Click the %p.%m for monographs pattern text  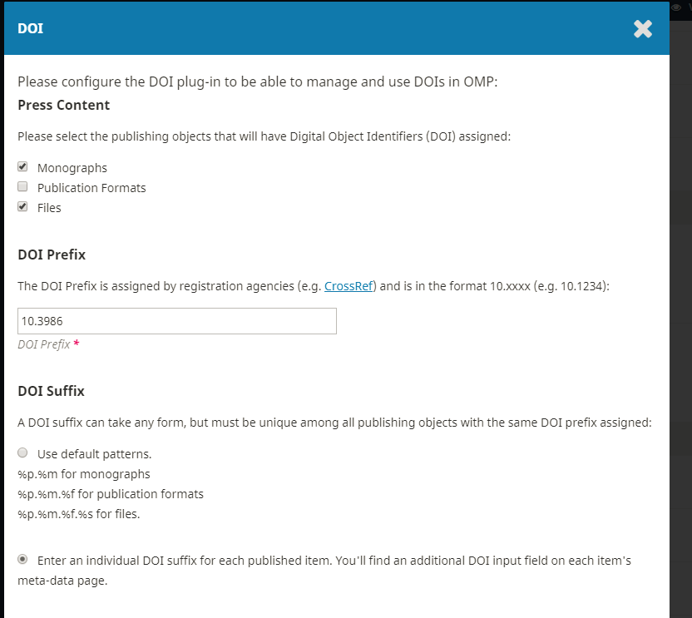click(84, 474)
